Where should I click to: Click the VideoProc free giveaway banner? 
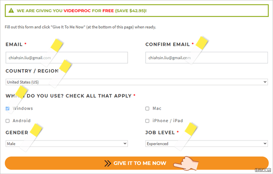137,11
